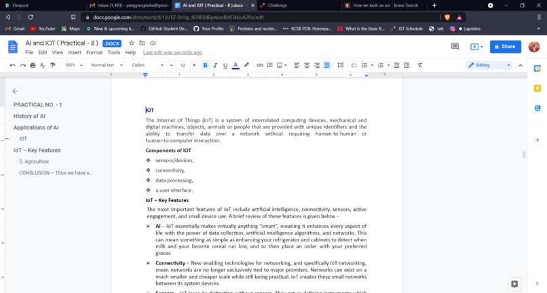Close the document outline back arrow
Image resolution: width=547 pixels, height=293 pixels.
tap(15, 91)
